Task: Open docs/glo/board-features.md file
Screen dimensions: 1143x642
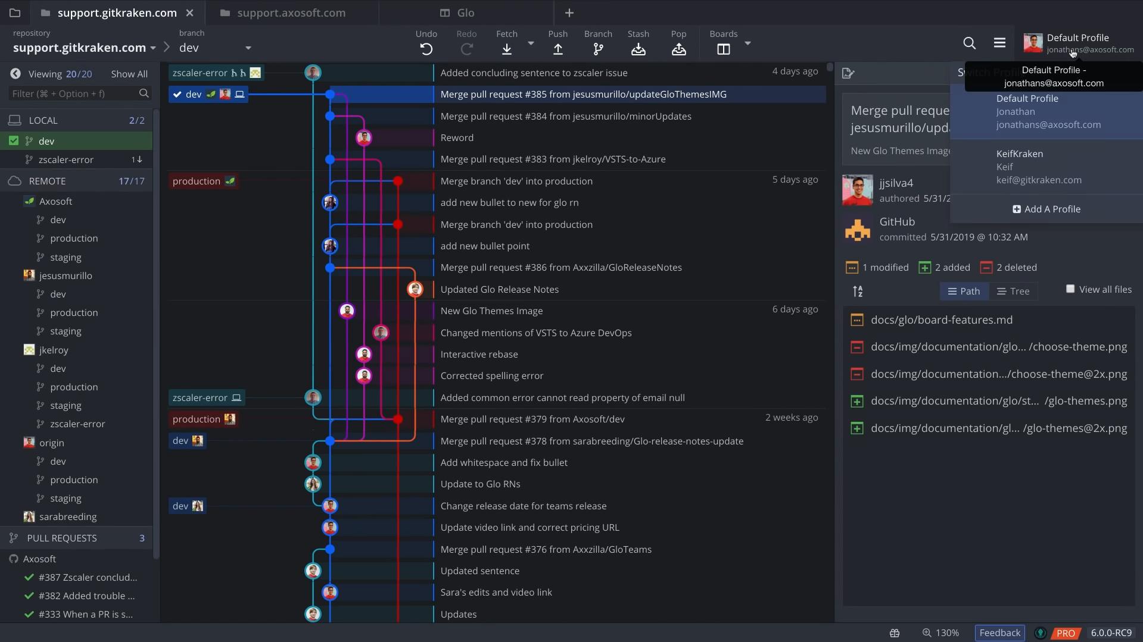Action: [942, 320]
